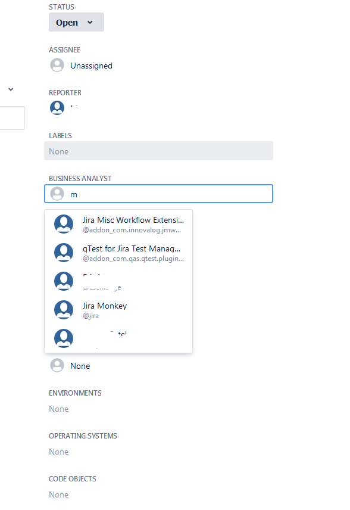Click the STATUS field label
The height and width of the screenshot is (510, 350).
61,7
